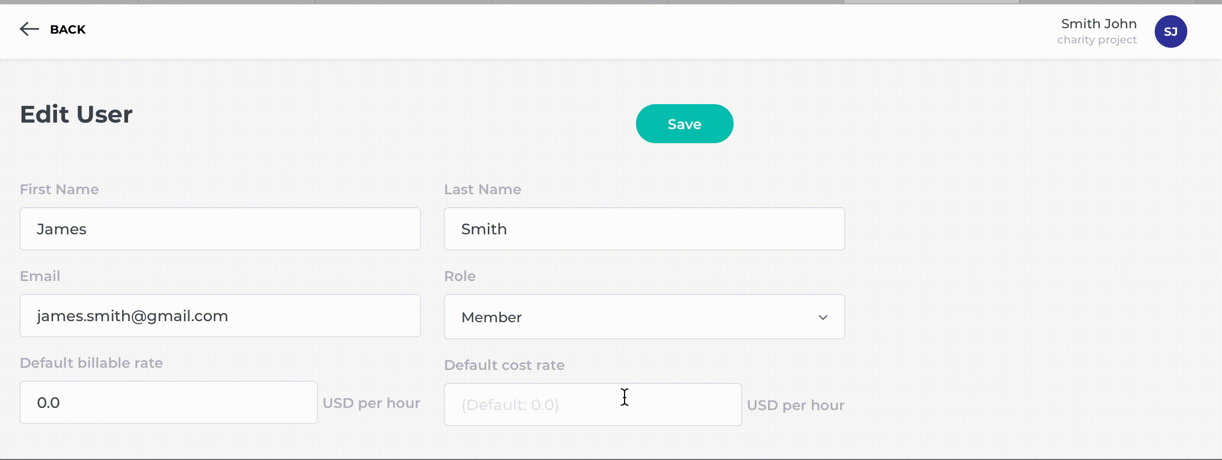Focus the First Name field containing James

pos(220,229)
